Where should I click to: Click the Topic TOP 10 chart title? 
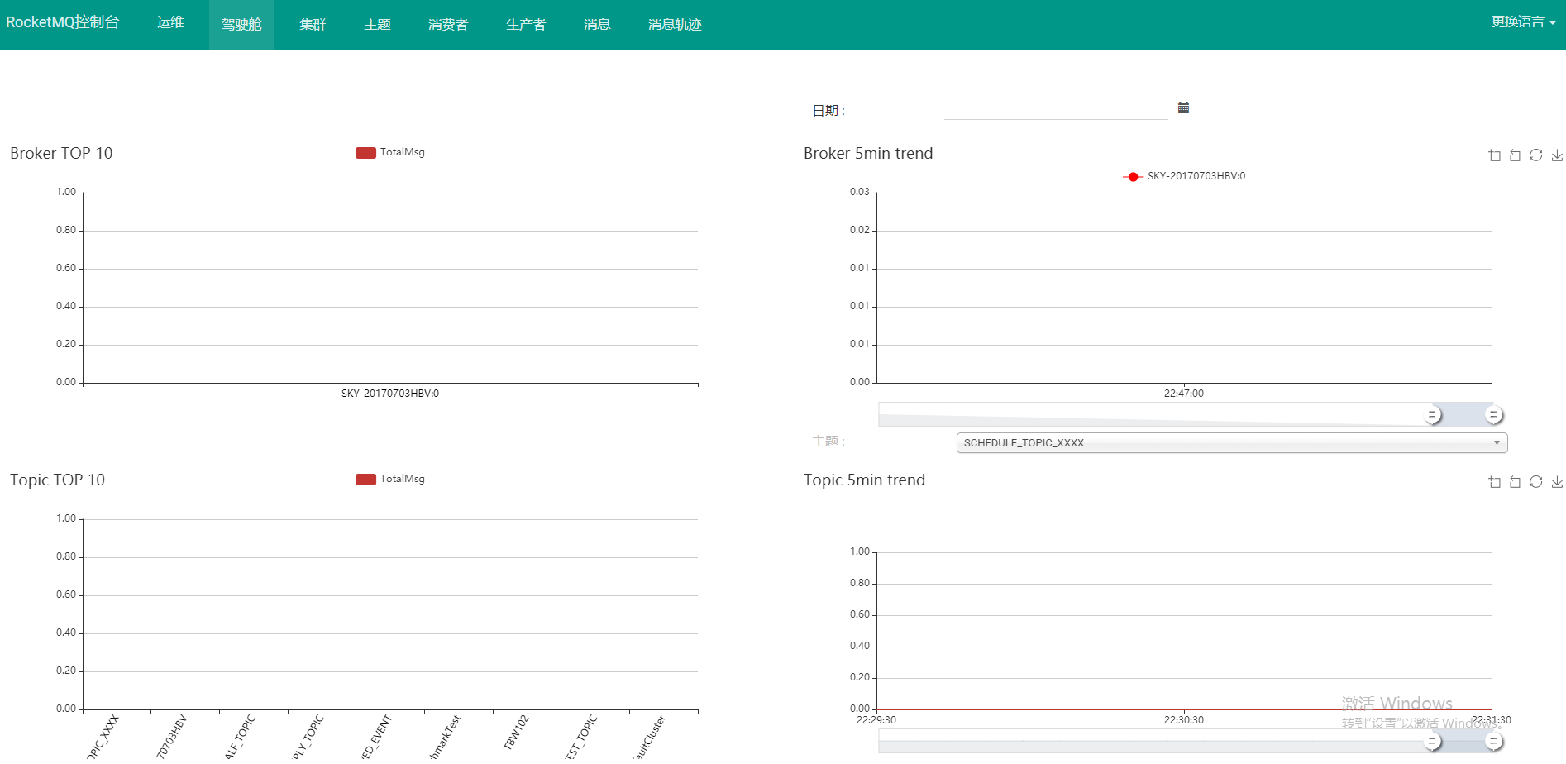click(57, 480)
